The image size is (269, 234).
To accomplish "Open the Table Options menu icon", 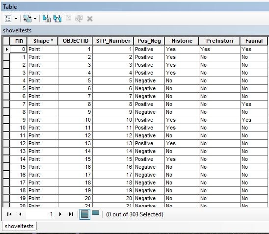I will pyautogui.click(x=8, y=19).
